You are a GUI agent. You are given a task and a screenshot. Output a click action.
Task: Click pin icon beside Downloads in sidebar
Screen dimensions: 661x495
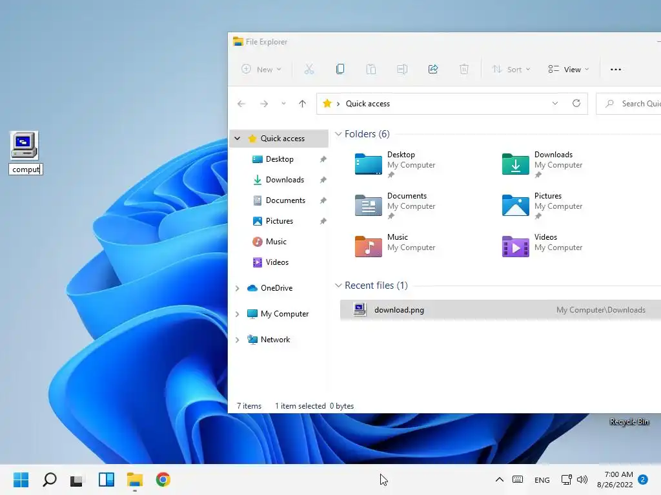[x=323, y=180]
